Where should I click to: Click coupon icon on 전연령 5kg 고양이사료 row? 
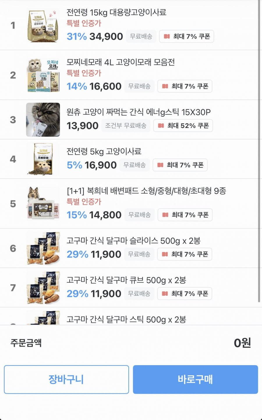(160, 165)
